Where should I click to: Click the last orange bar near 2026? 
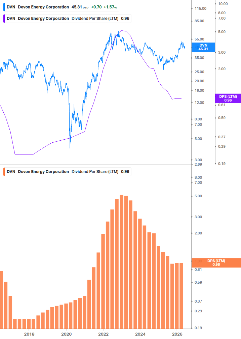point(182,296)
